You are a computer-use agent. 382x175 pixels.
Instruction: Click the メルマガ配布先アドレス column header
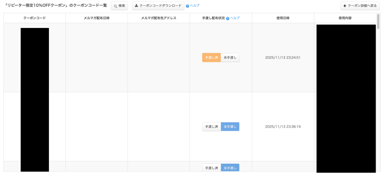[159, 18]
